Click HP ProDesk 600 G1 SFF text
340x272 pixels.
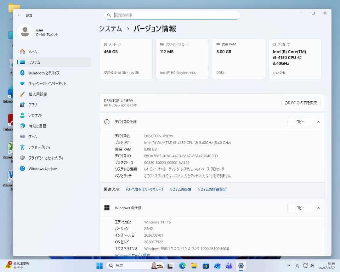click(x=120, y=105)
